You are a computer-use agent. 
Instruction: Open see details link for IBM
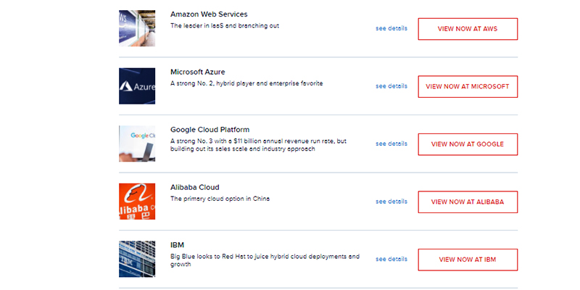(391, 259)
